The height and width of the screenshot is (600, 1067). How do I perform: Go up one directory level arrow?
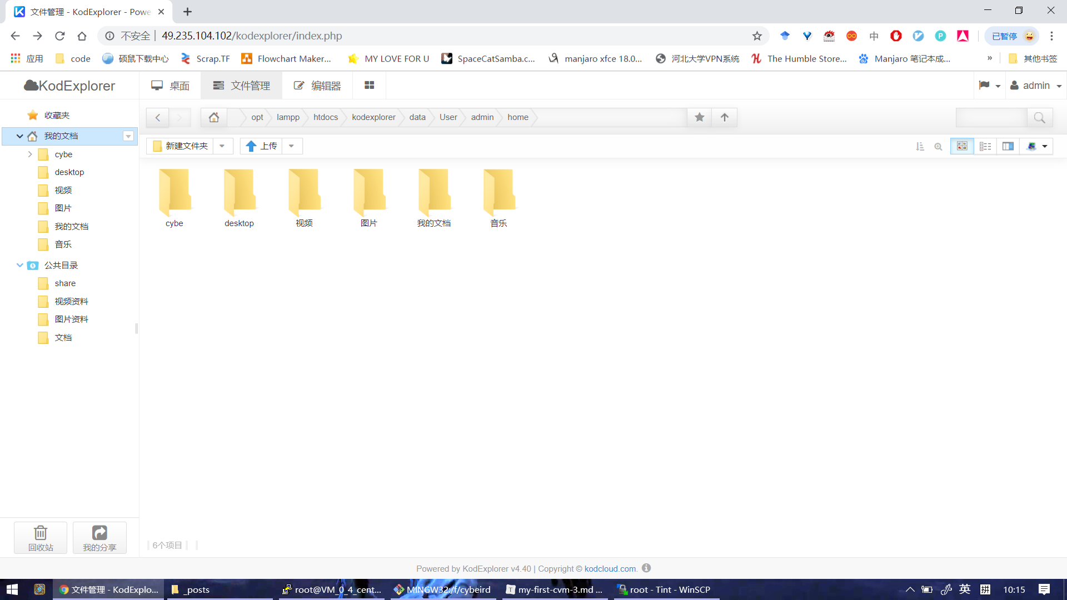tap(724, 117)
